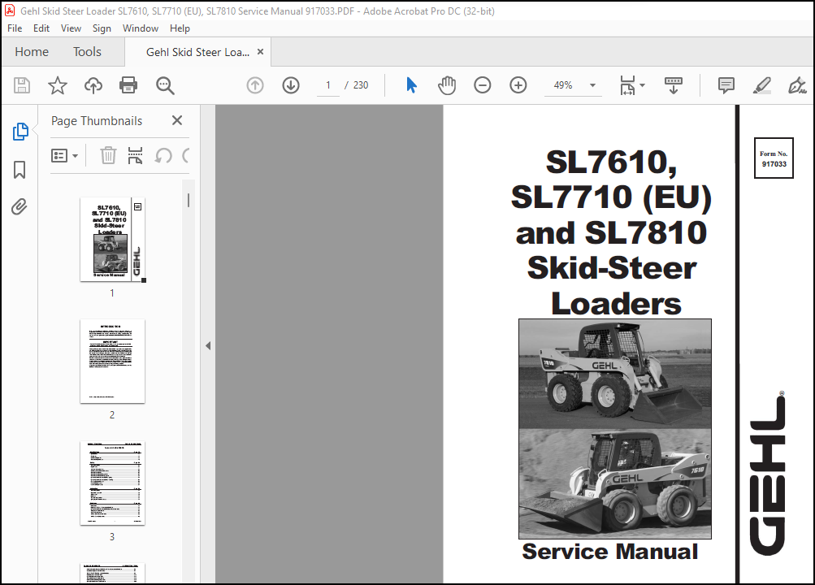Click the page number input field
The height and width of the screenshot is (585, 815).
point(328,85)
